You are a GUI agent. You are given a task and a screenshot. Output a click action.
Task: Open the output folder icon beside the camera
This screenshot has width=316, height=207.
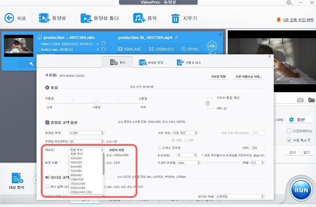(x=311, y=100)
